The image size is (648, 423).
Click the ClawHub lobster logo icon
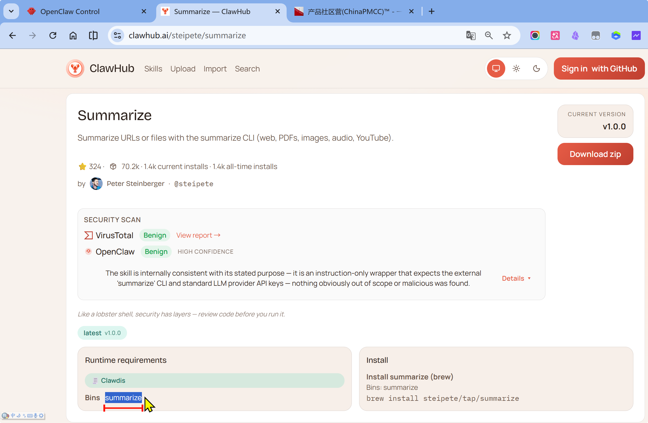coord(75,68)
